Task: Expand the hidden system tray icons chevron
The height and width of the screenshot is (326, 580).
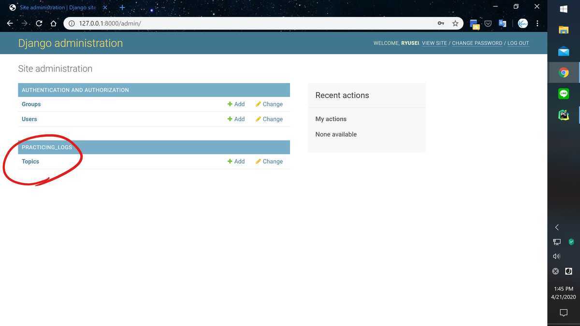Action: pos(557,227)
